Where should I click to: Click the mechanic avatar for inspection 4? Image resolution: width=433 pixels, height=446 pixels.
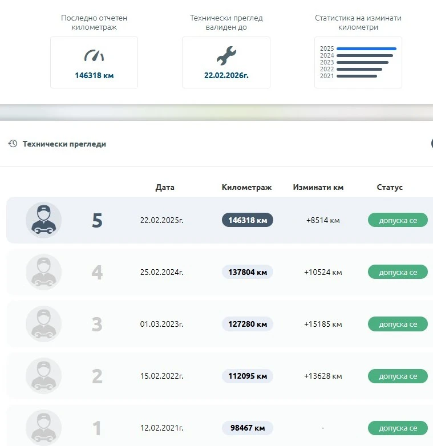pyautogui.click(x=43, y=272)
